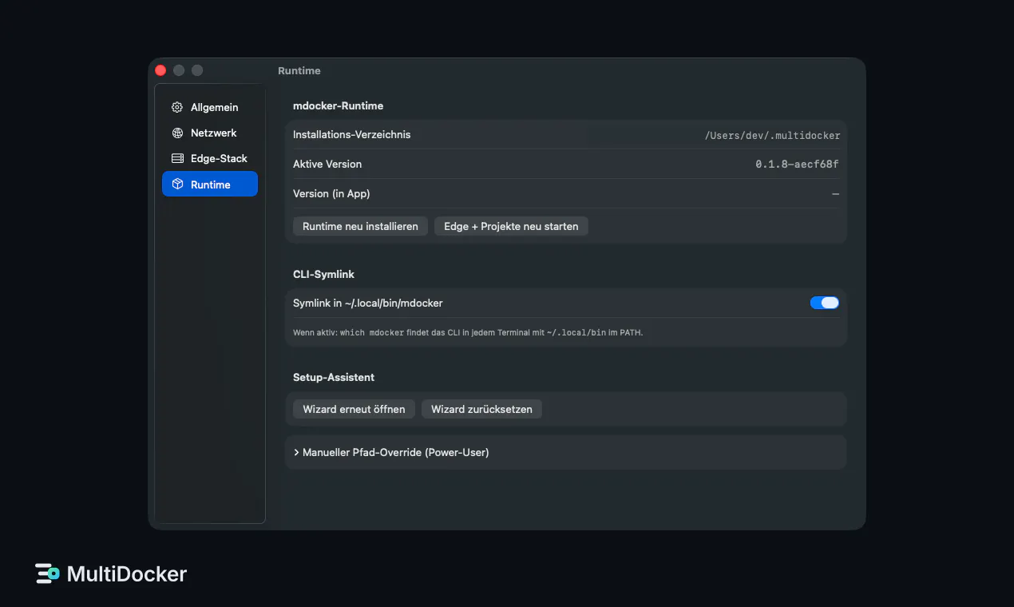Reinstall runtime via Runtime neu installieren
The height and width of the screenshot is (607, 1014).
360,226
